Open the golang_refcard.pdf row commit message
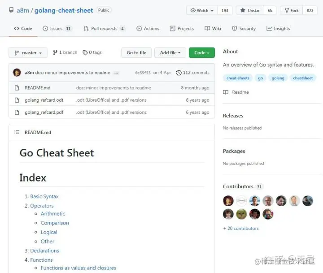Screen dimensions: 323x273 click(111, 112)
